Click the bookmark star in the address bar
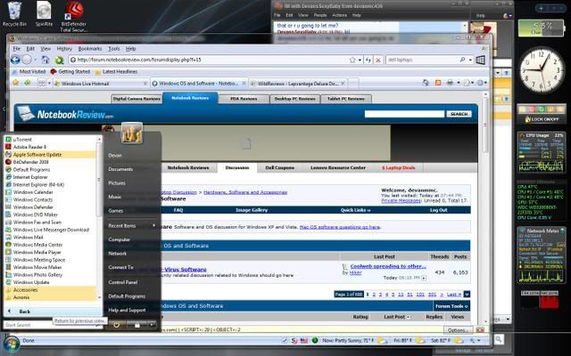Screen dimensions: 571x356 pos(352,60)
